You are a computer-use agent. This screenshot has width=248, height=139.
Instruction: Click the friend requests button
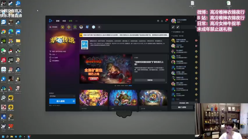184,103
